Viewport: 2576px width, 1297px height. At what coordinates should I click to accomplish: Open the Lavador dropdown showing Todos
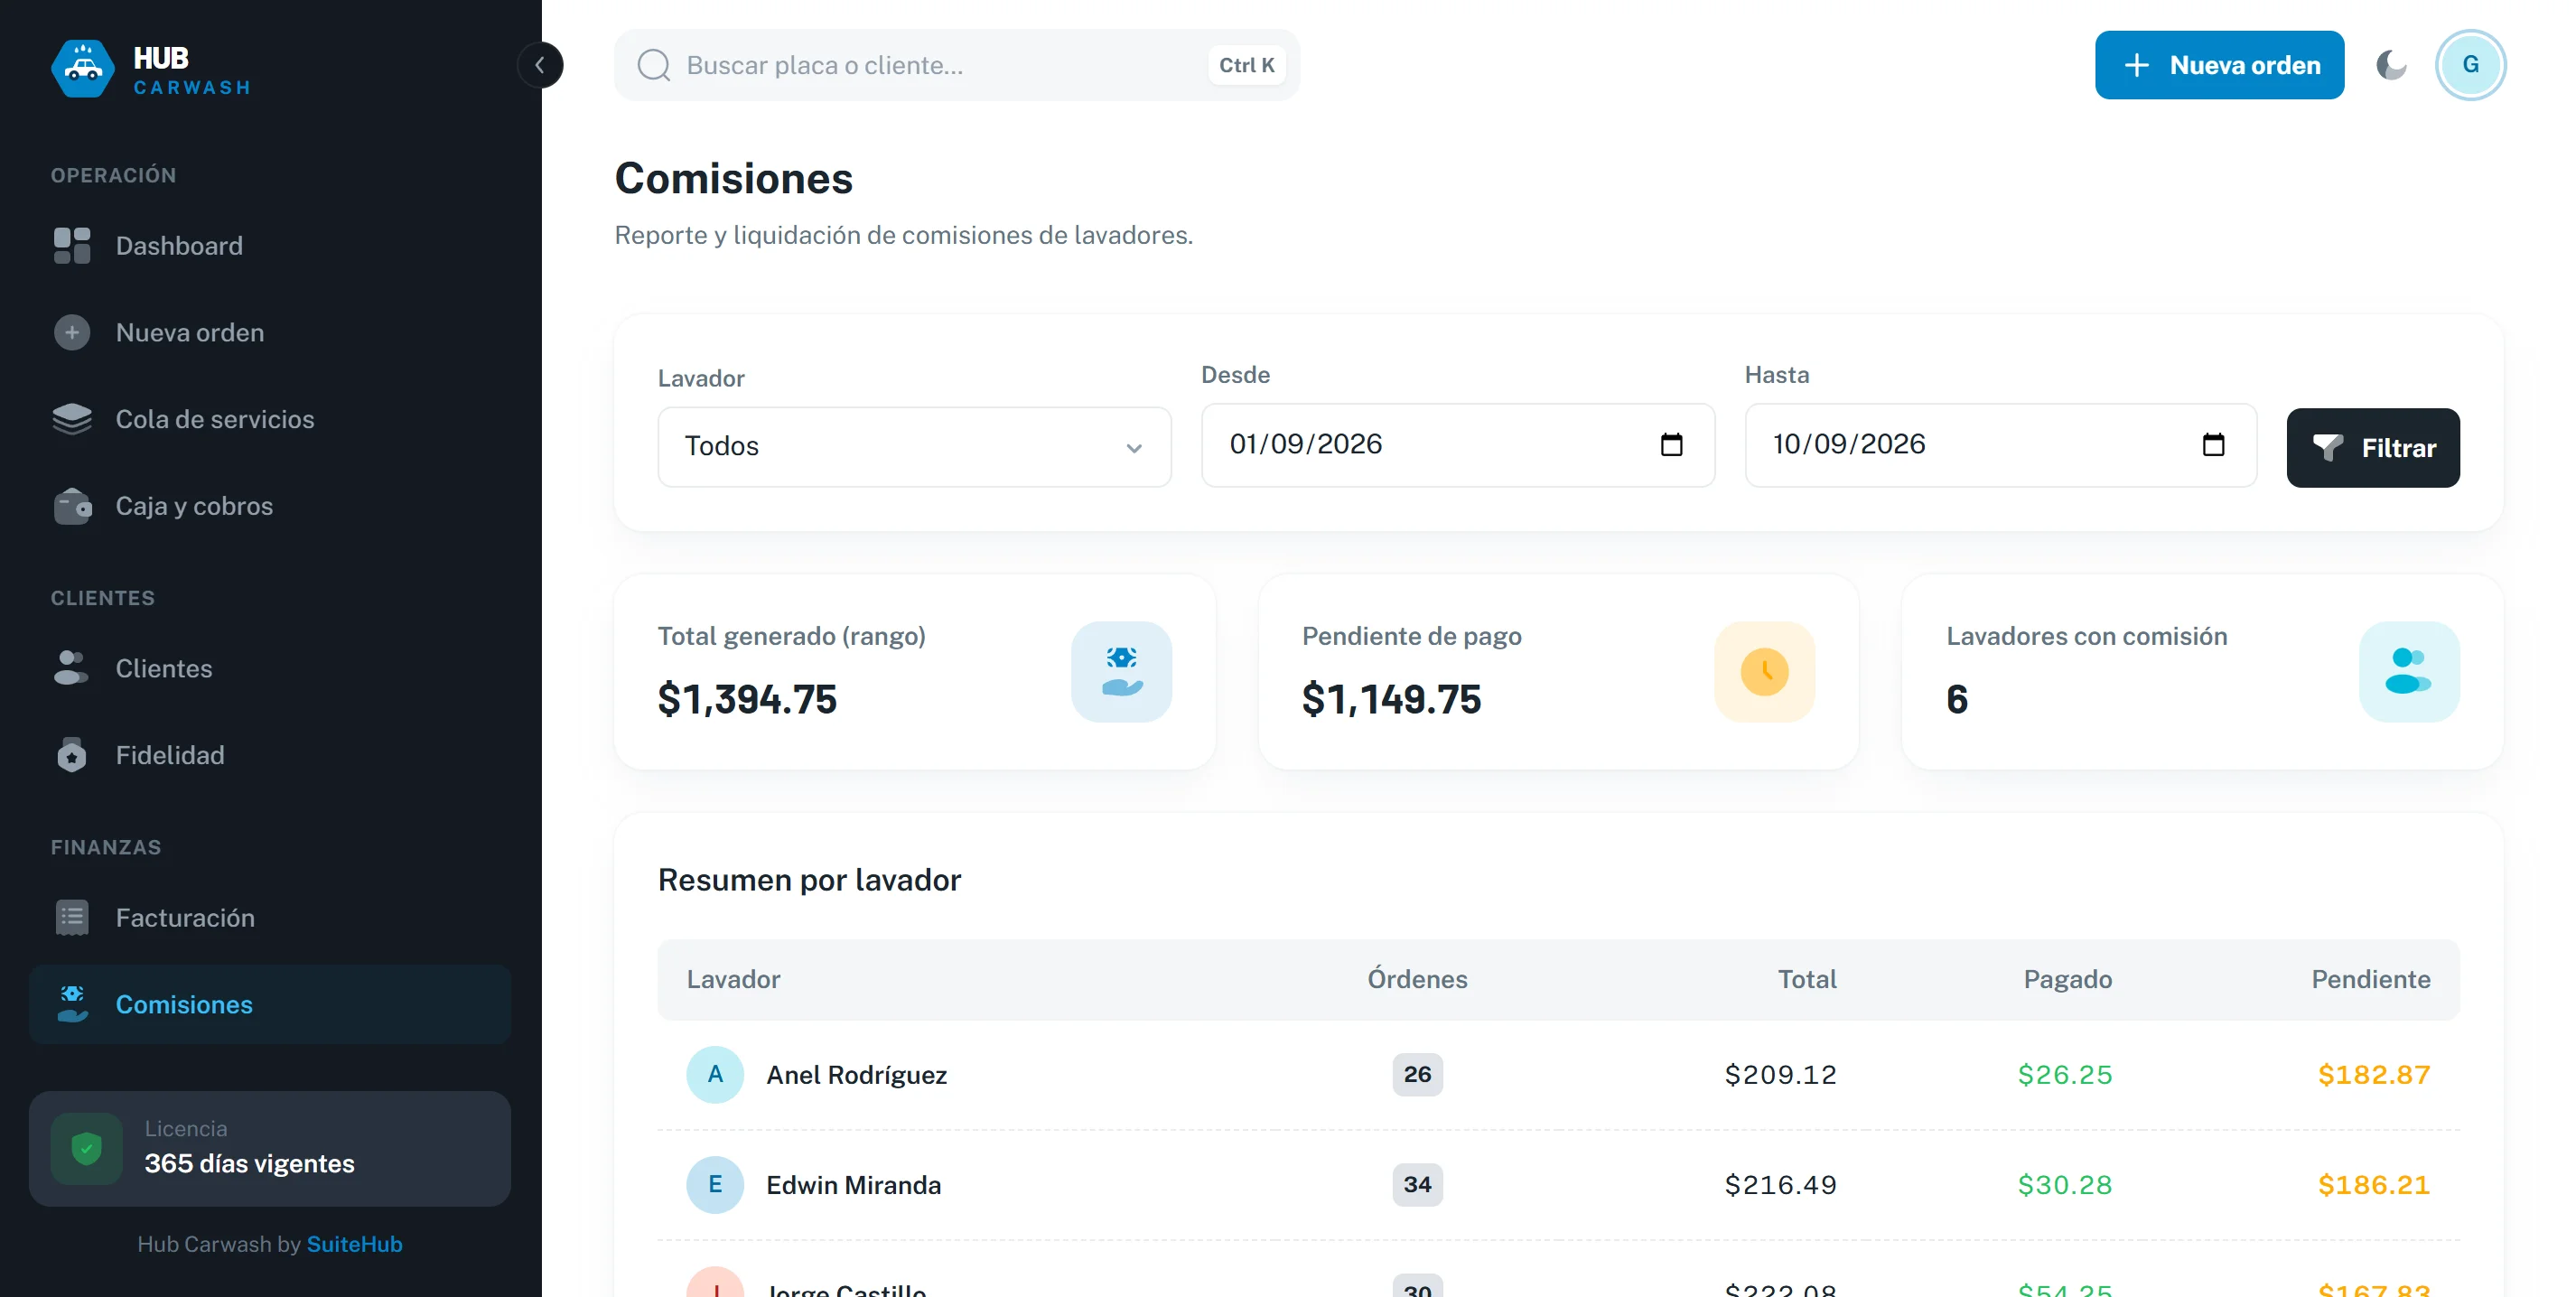(914, 446)
